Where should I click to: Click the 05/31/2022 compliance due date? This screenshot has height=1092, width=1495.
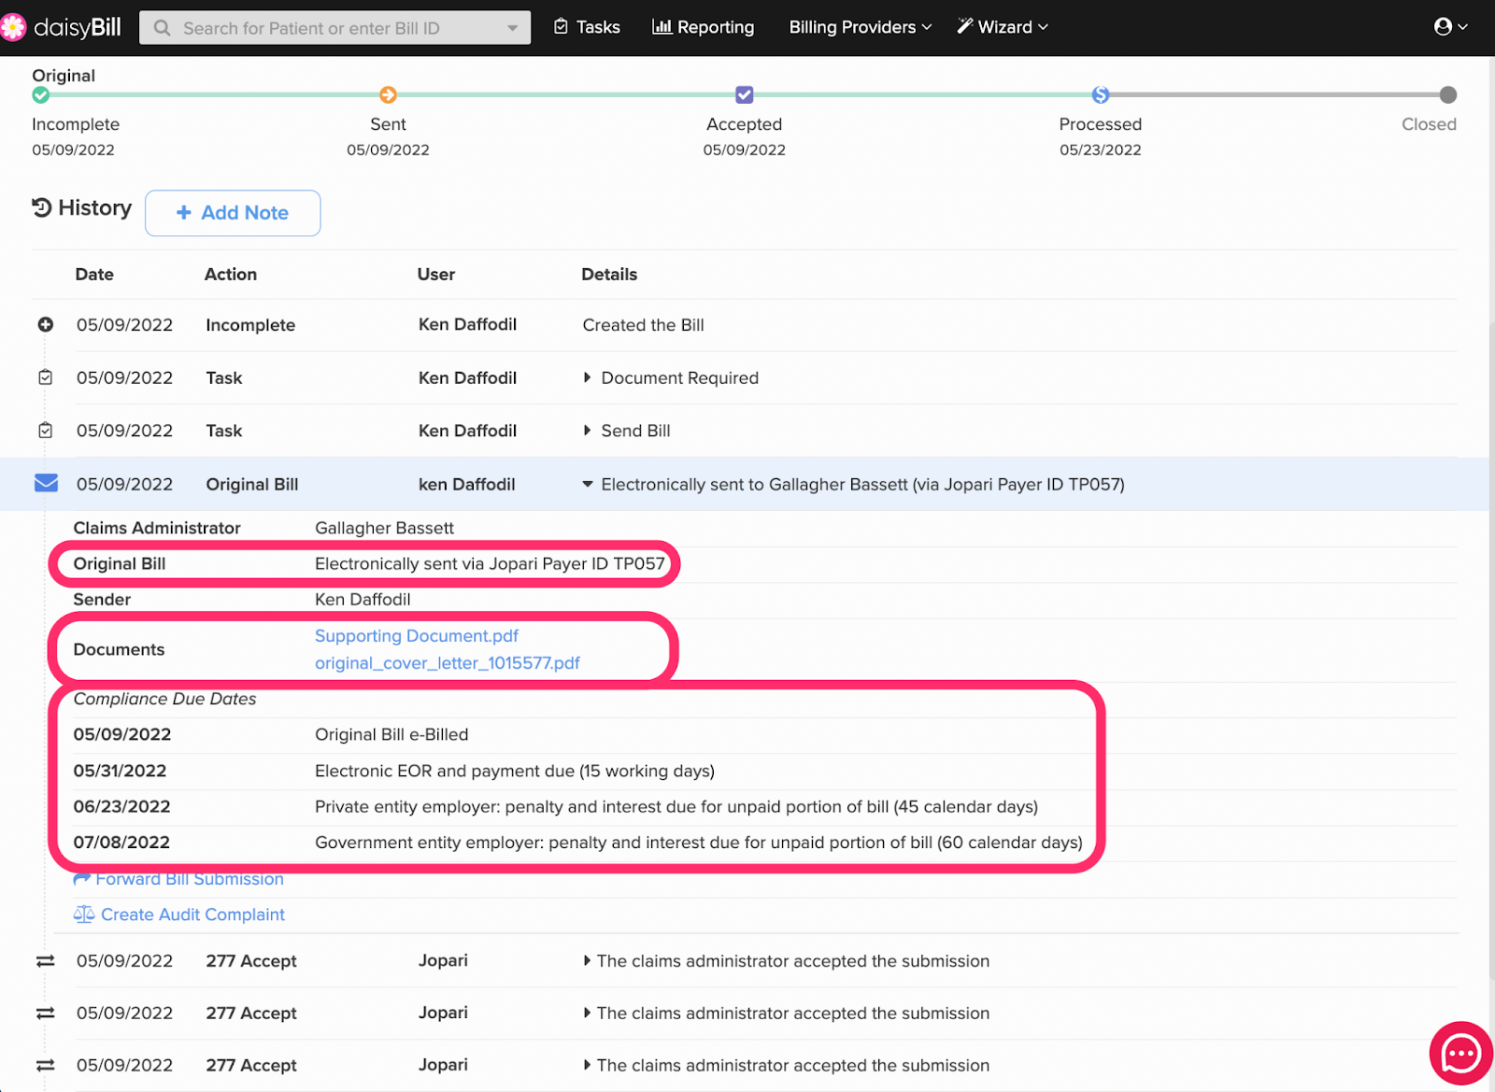(120, 771)
